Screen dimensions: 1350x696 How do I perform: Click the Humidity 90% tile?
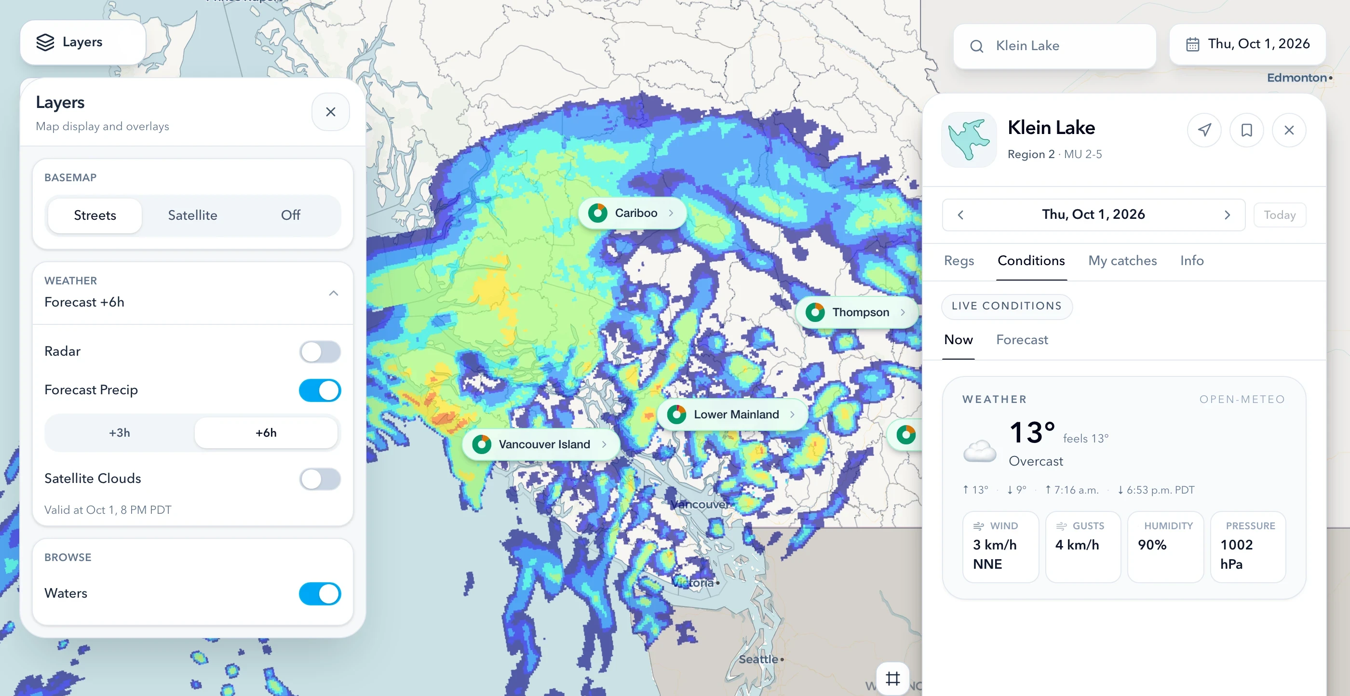[1165, 547]
